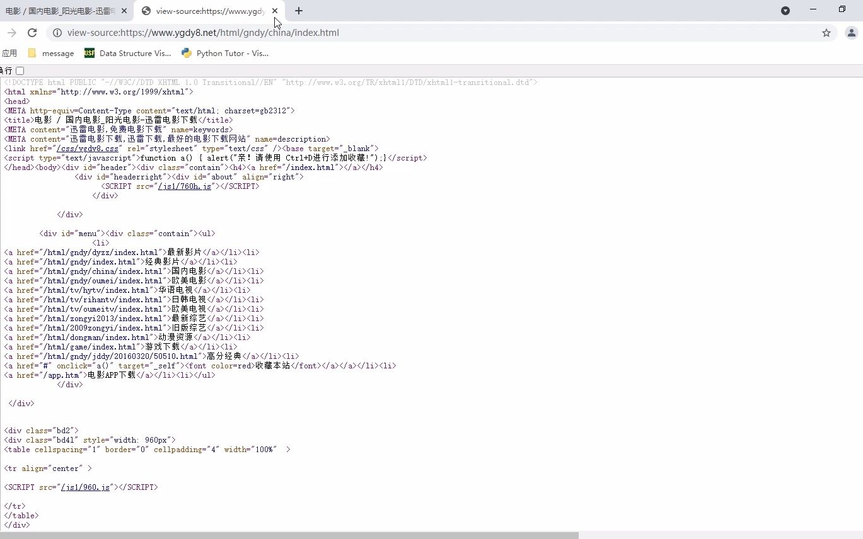
Task: Close the view-source tab
Action: tap(275, 11)
